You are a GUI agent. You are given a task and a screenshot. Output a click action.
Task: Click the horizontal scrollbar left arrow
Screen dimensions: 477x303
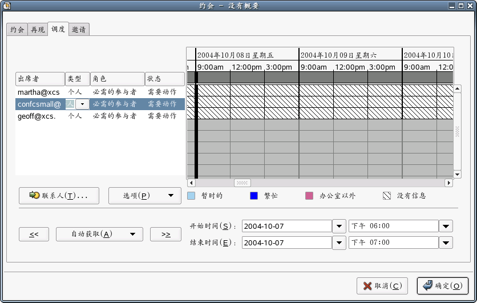[191, 183]
